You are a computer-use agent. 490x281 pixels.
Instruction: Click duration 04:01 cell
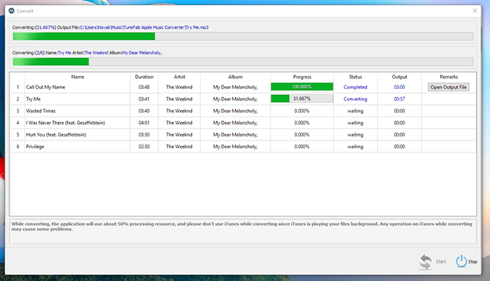click(x=144, y=123)
